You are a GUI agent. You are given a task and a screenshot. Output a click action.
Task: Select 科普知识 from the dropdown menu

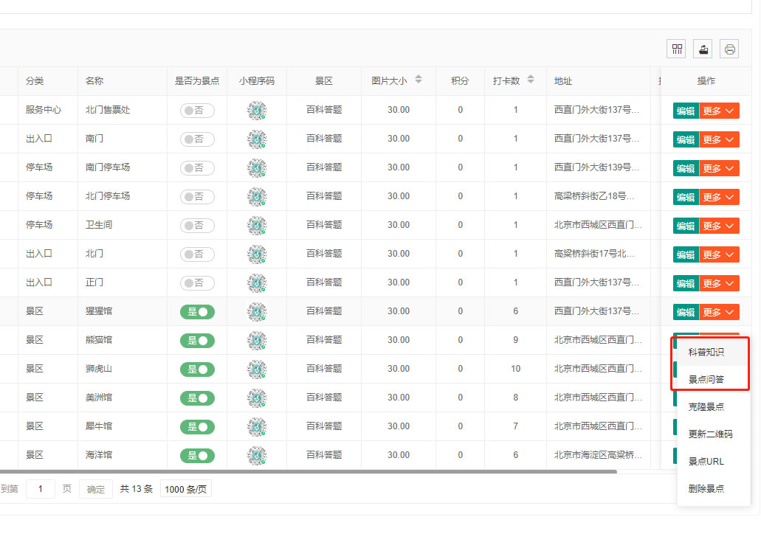pos(714,352)
